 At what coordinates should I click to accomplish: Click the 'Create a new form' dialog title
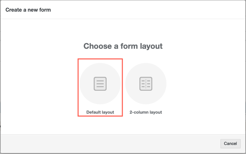28,10
